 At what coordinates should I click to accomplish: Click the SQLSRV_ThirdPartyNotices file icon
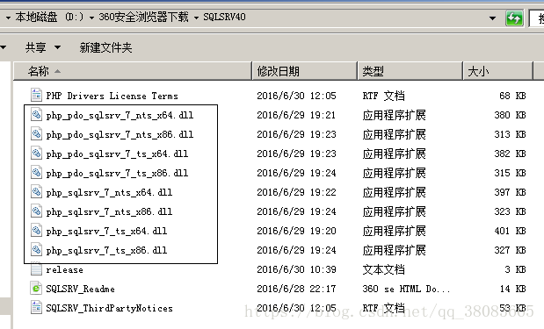36,308
